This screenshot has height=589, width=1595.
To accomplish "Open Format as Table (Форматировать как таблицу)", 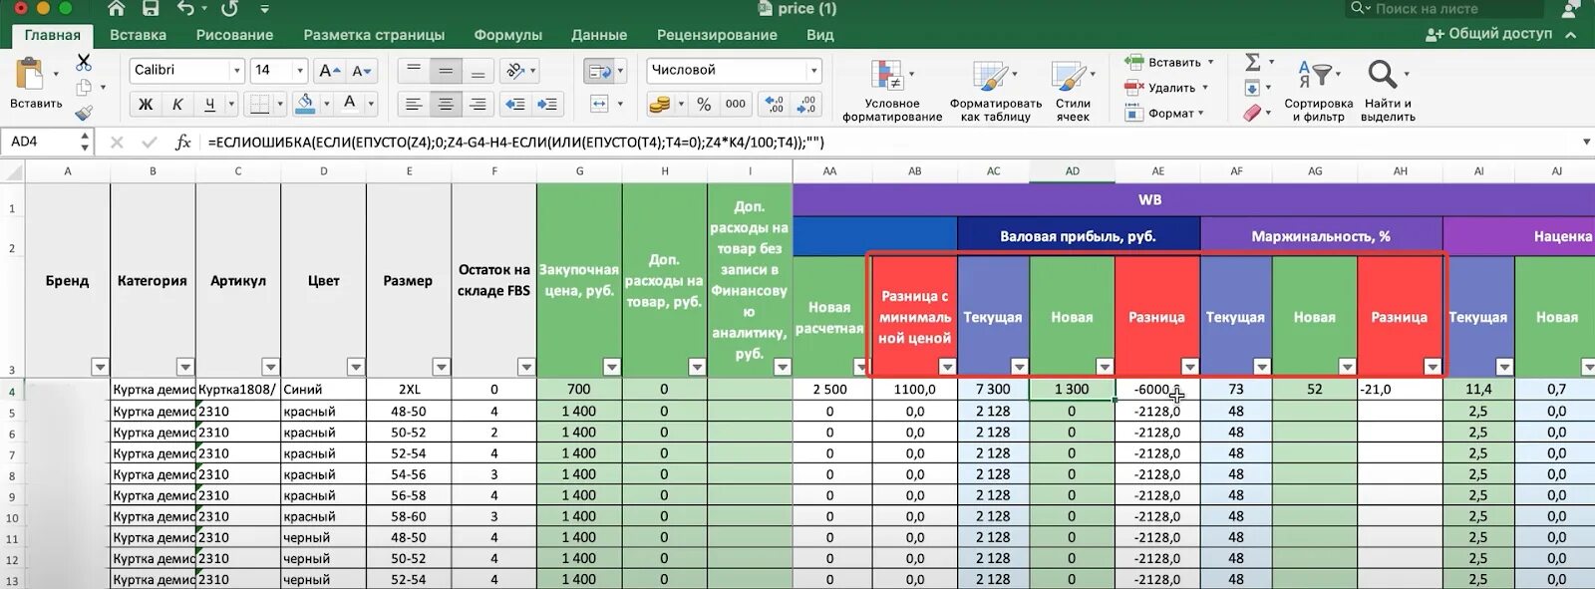I will [x=995, y=90].
